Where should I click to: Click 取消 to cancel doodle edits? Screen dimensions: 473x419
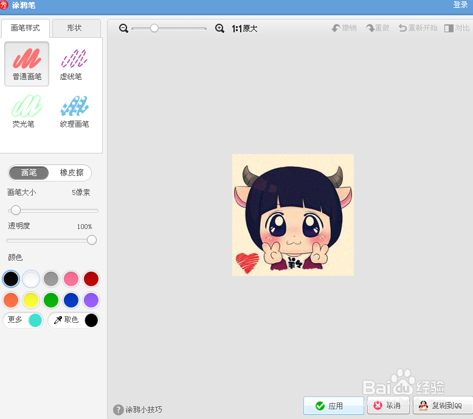pyautogui.click(x=388, y=406)
